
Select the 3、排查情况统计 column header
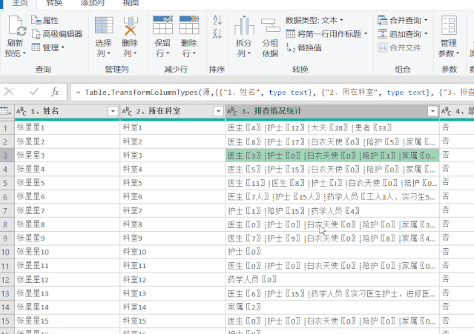coord(332,111)
